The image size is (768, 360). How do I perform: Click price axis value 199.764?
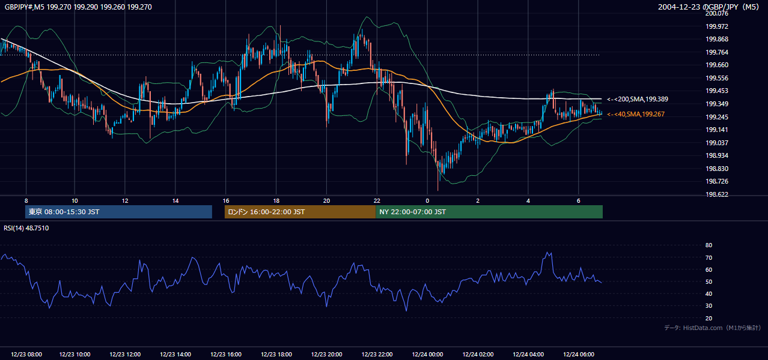[717, 52]
